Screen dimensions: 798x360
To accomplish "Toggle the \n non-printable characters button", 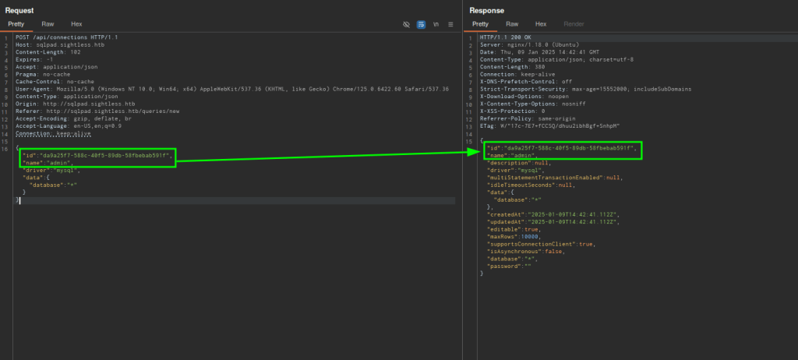I will point(436,24).
